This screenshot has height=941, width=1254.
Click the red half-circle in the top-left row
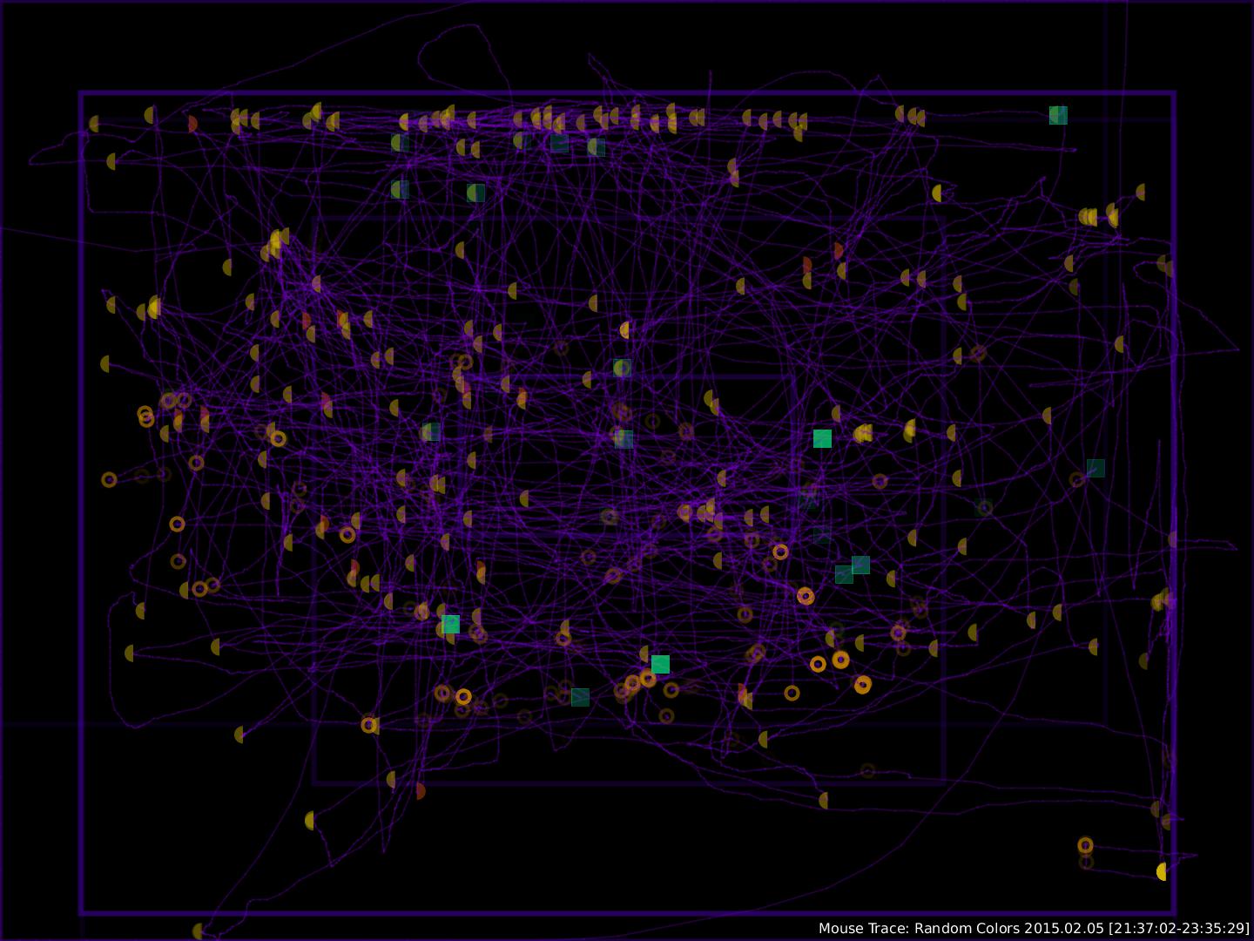tap(192, 124)
